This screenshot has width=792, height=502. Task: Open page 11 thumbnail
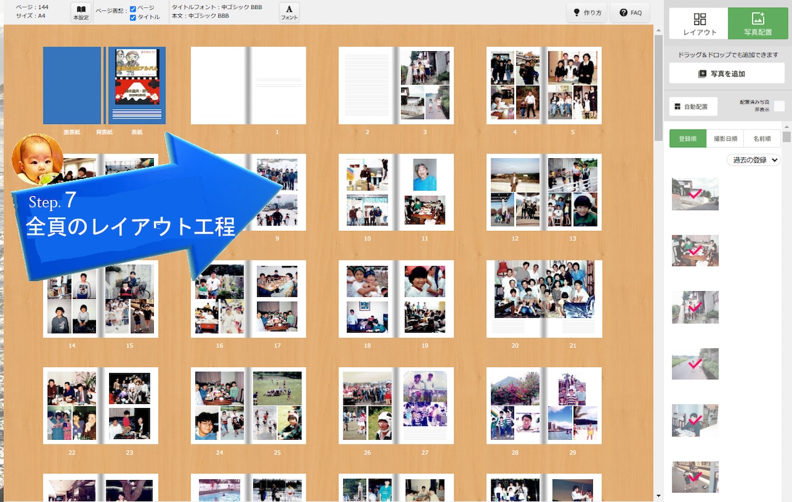click(x=425, y=192)
